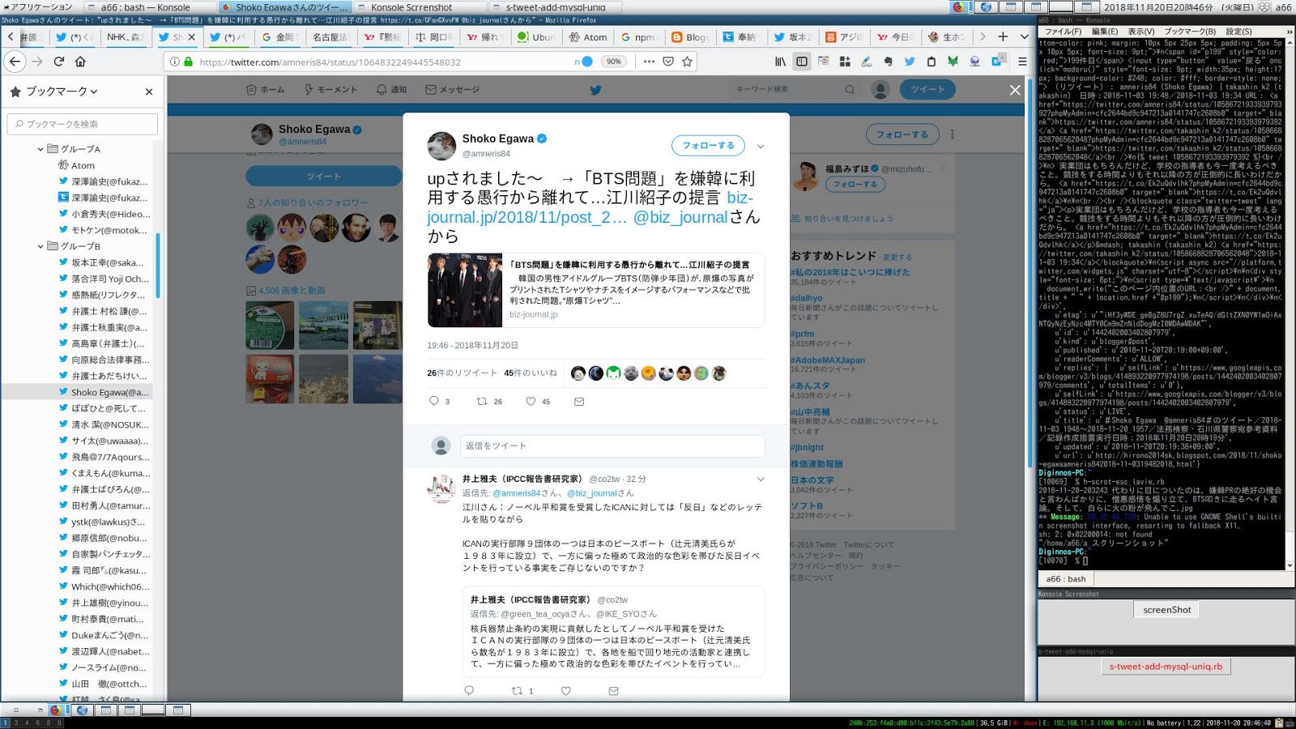Save the page to Pocket icon

pyautogui.click(x=668, y=62)
